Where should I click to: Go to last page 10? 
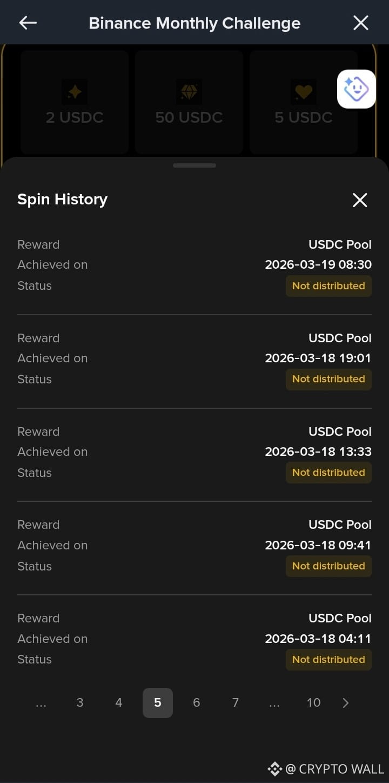(x=313, y=703)
